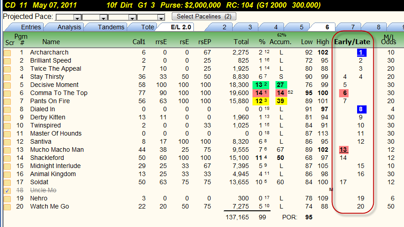Click Santiva's program number 12
This screenshot has width=404, height=227.
coord(20,141)
